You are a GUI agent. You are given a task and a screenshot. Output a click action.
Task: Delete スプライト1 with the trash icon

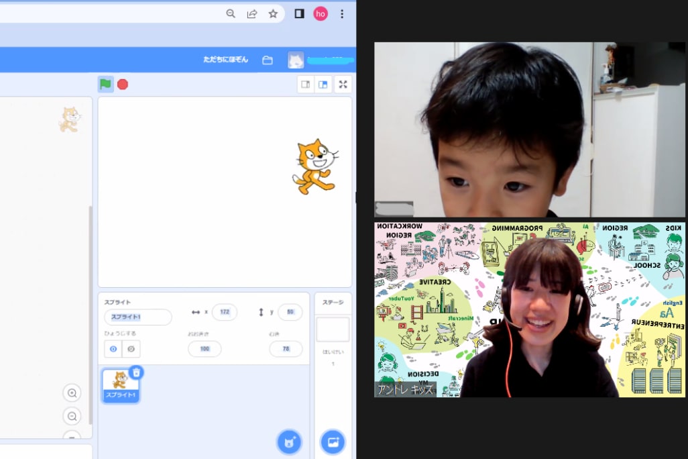coord(136,372)
